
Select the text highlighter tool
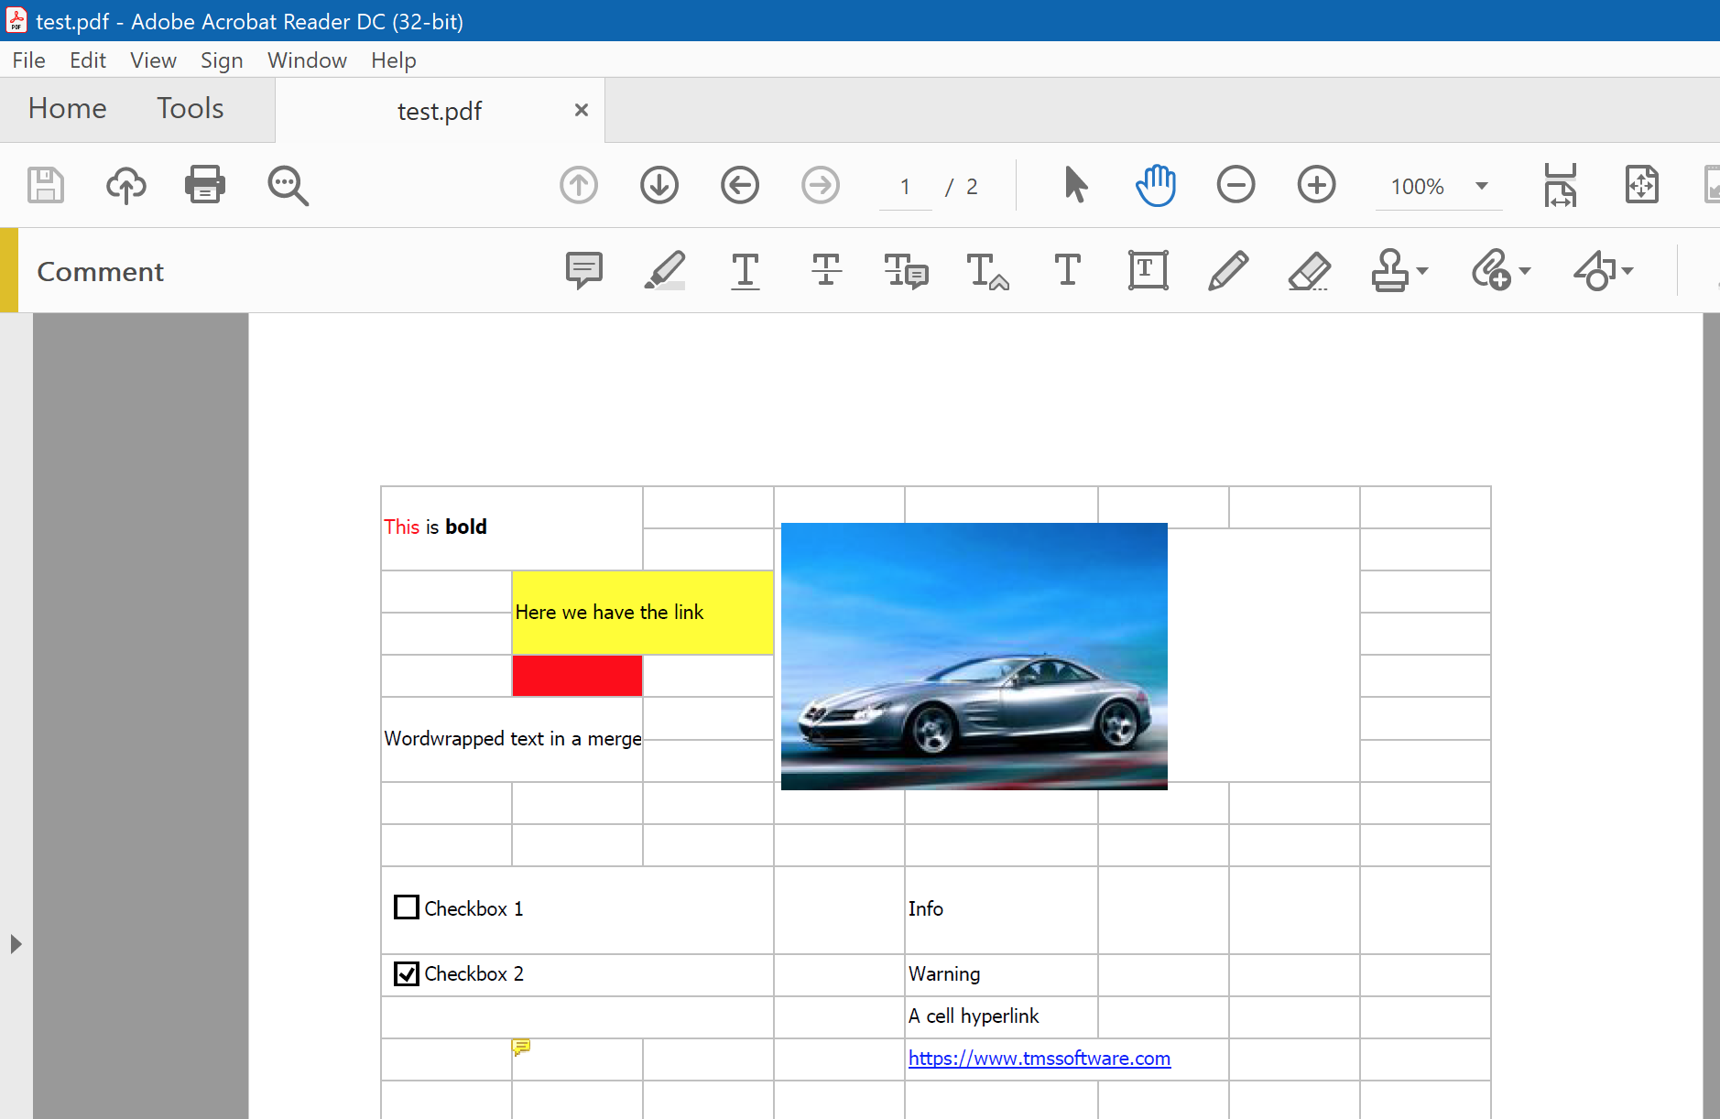pyautogui.click(x=664, y=270)
